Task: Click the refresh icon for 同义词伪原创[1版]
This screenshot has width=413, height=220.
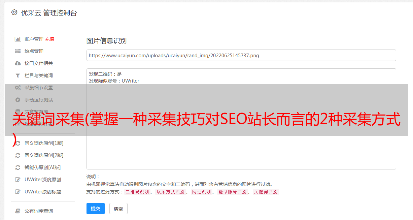Action: click(18, 143)
